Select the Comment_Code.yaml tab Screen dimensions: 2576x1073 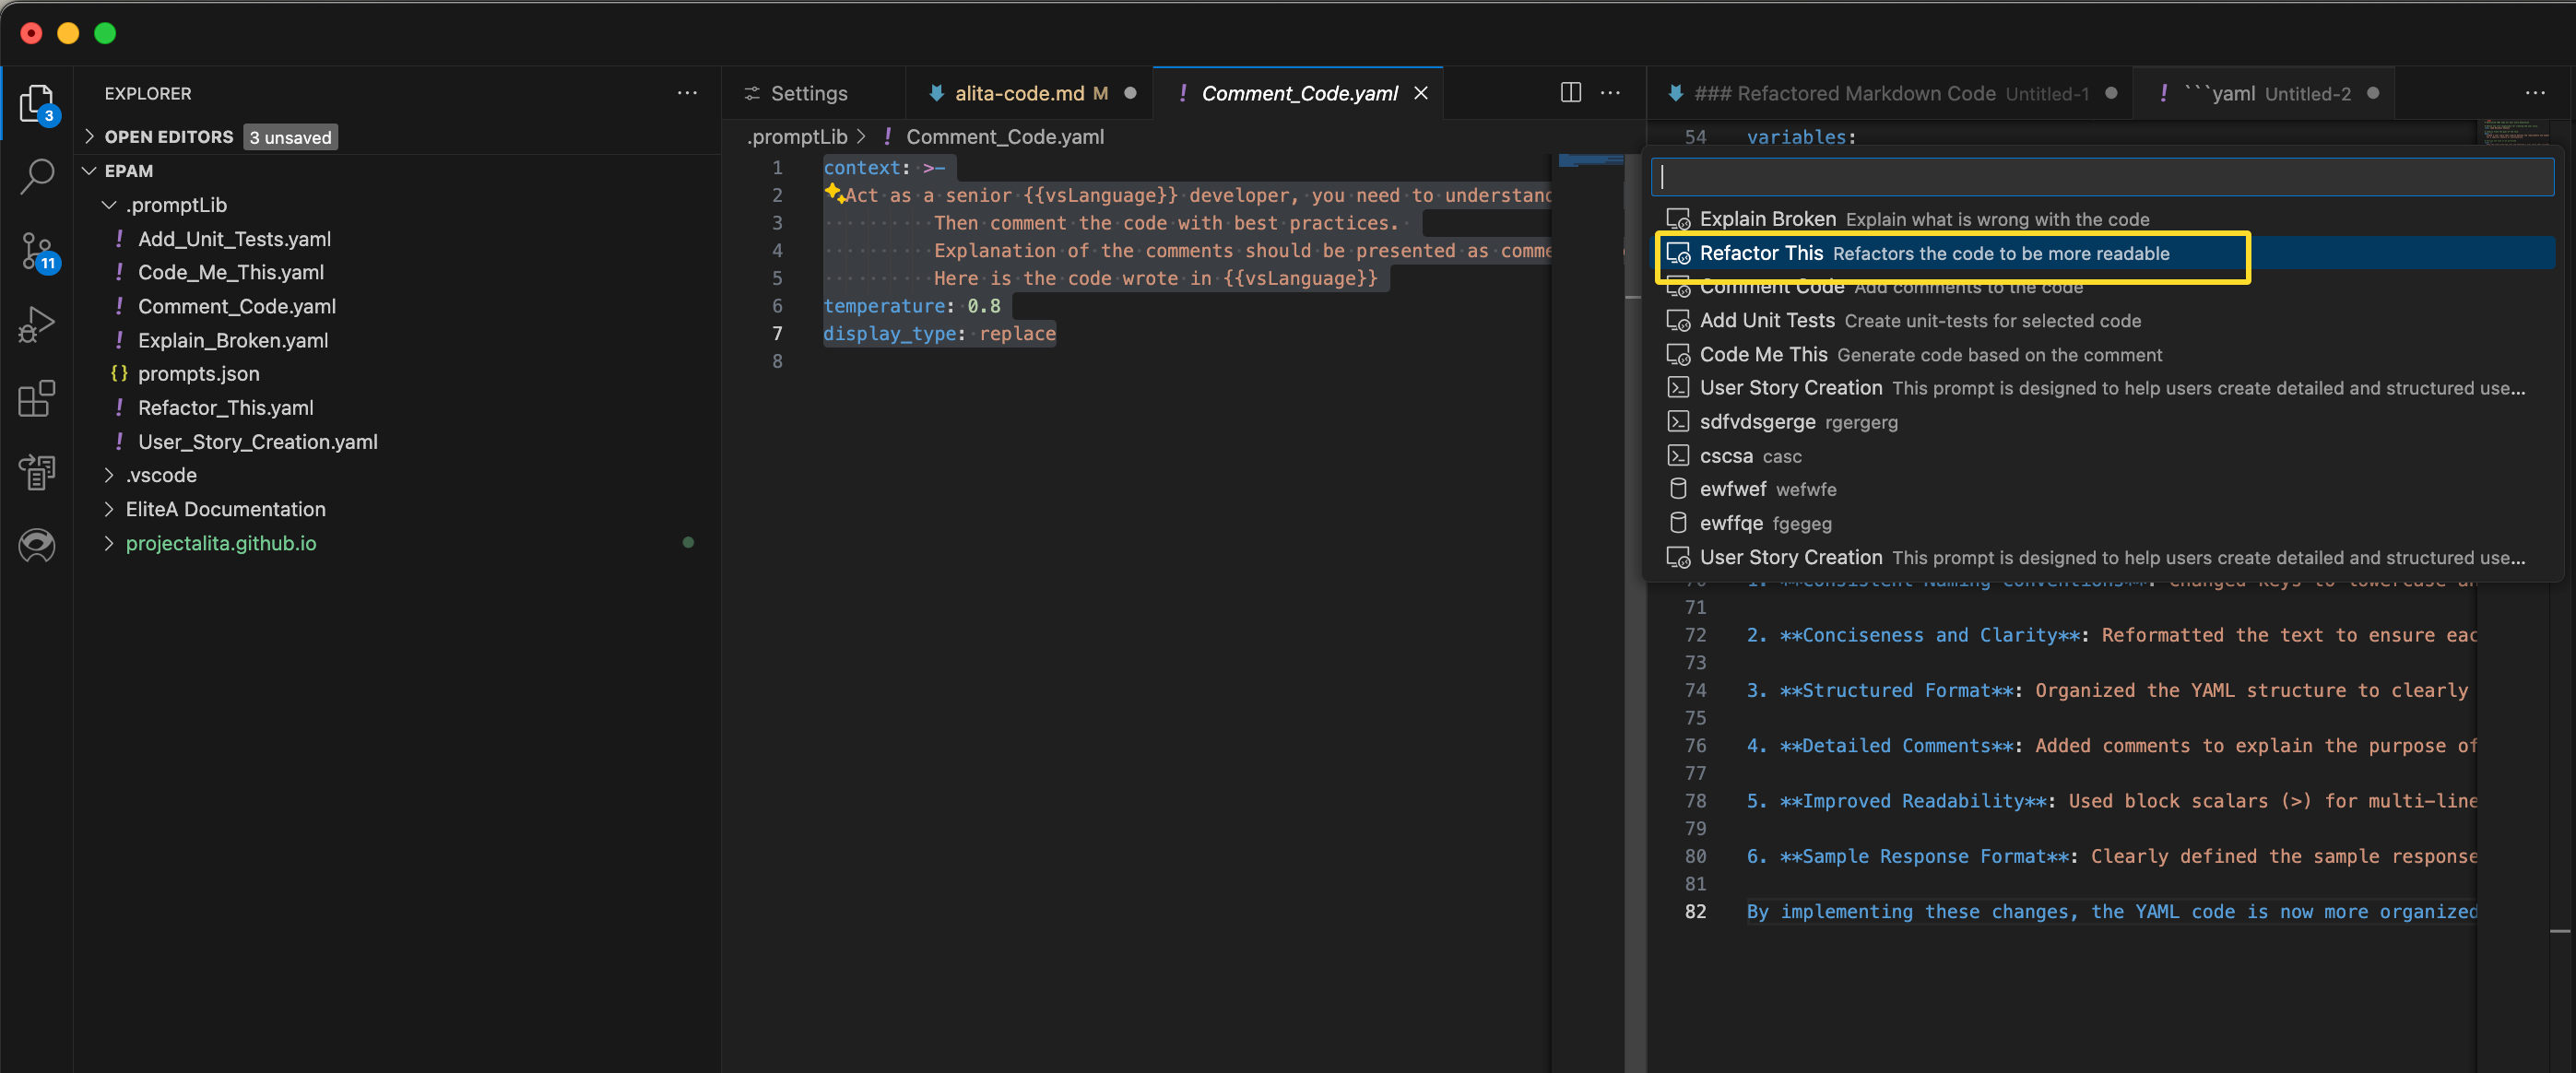coord(1297,93)
